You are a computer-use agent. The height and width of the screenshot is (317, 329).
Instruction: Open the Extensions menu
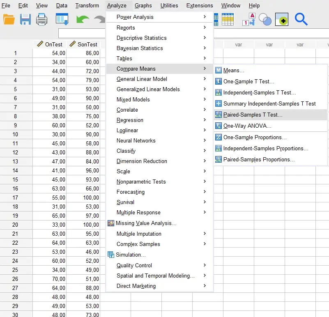click(x=200, y=5)
